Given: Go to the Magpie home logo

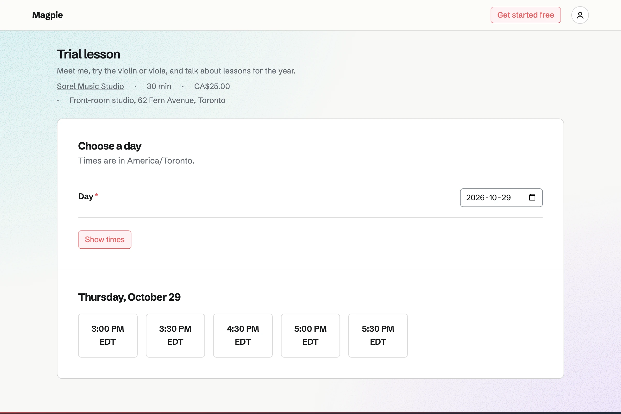Looking at the screenshot, I should [48, 15].
